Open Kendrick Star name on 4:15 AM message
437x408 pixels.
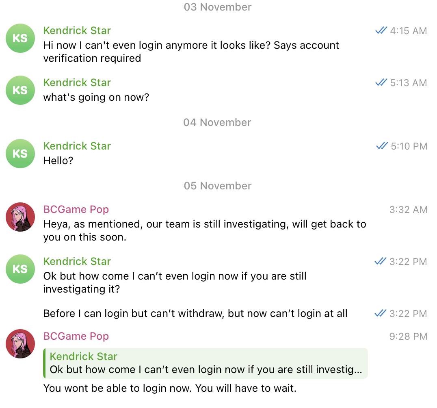(x=77, y=30)
